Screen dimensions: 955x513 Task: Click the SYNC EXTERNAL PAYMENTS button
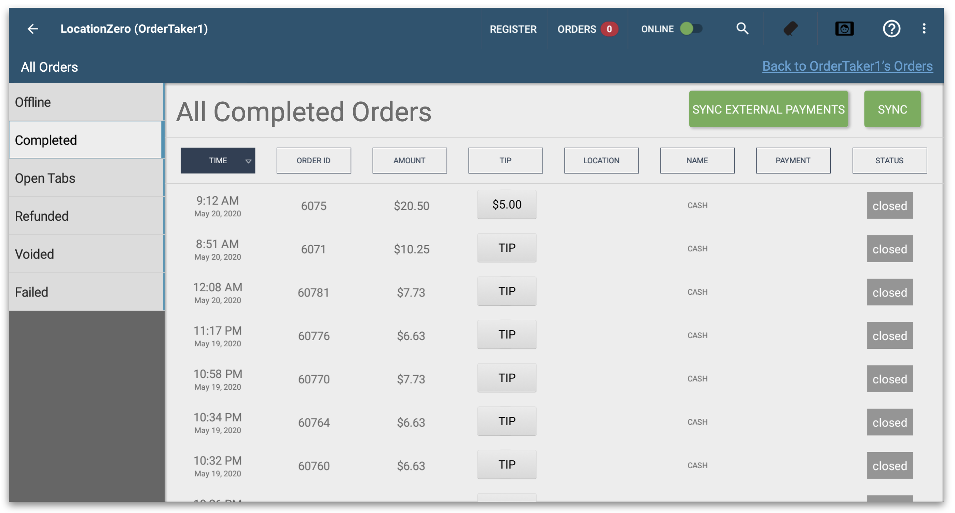point(769,109)
